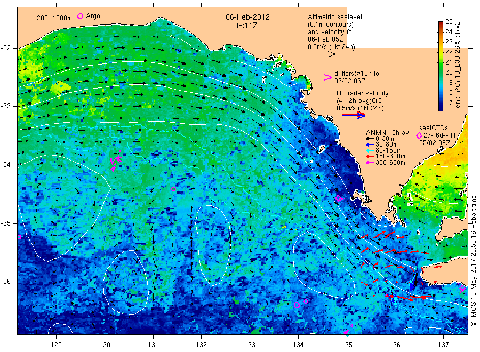Click the seal CTD diamond near 137.4E, 36.1S
Image resolution: width=480 pixels, height=352 pixels.
(x=462, y=288)
